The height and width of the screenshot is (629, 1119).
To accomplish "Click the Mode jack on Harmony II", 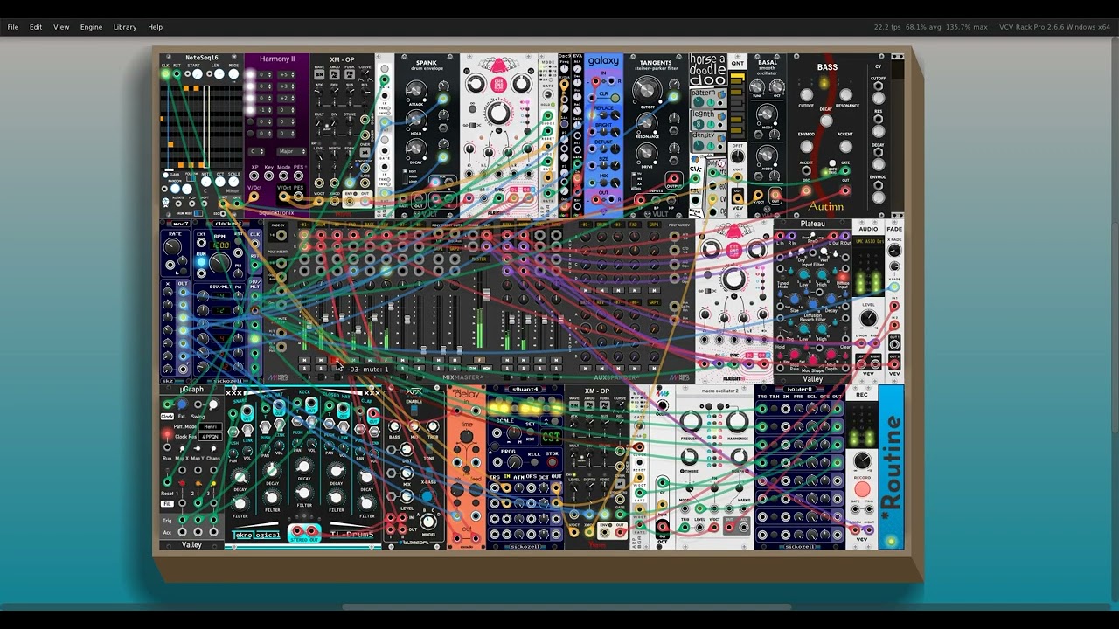I will coord(283,176).
